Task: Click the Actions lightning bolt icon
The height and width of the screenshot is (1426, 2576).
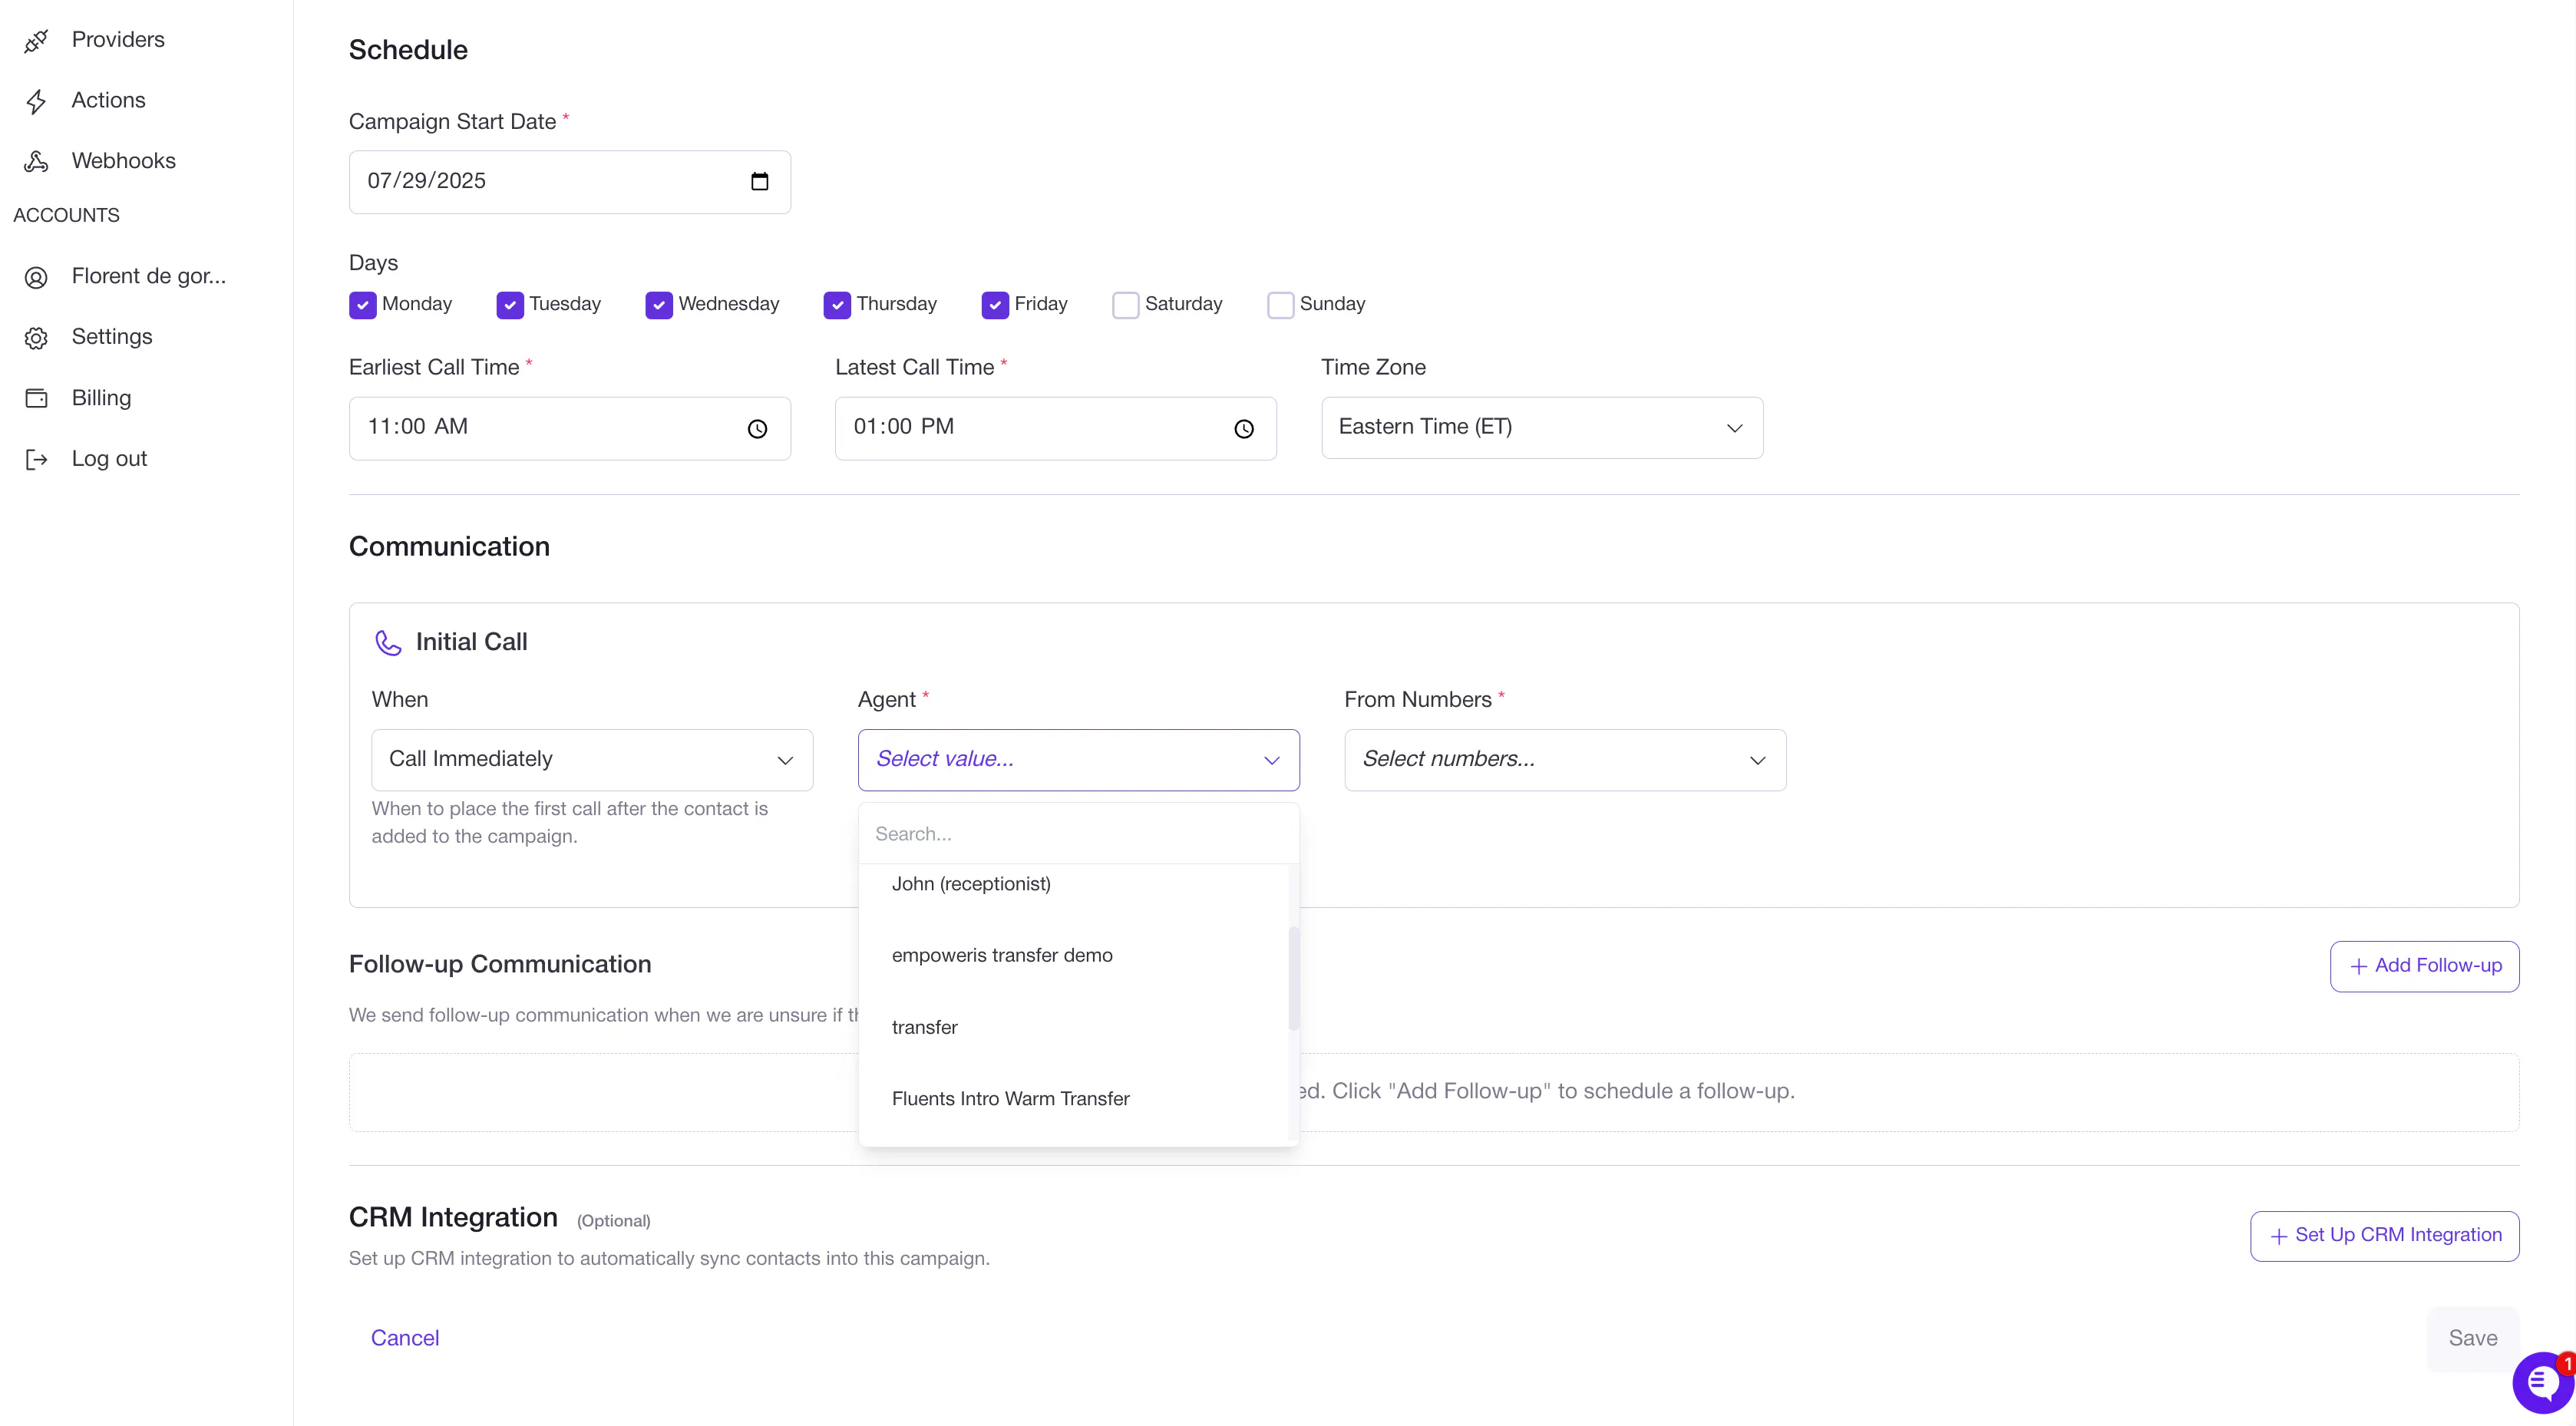Action: coord(36,101)
